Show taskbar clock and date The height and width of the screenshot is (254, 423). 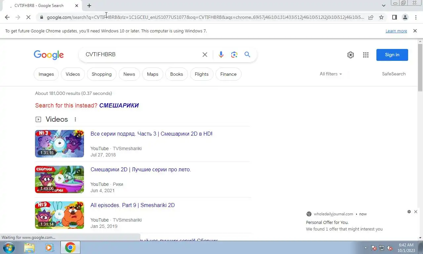point(406,248)
